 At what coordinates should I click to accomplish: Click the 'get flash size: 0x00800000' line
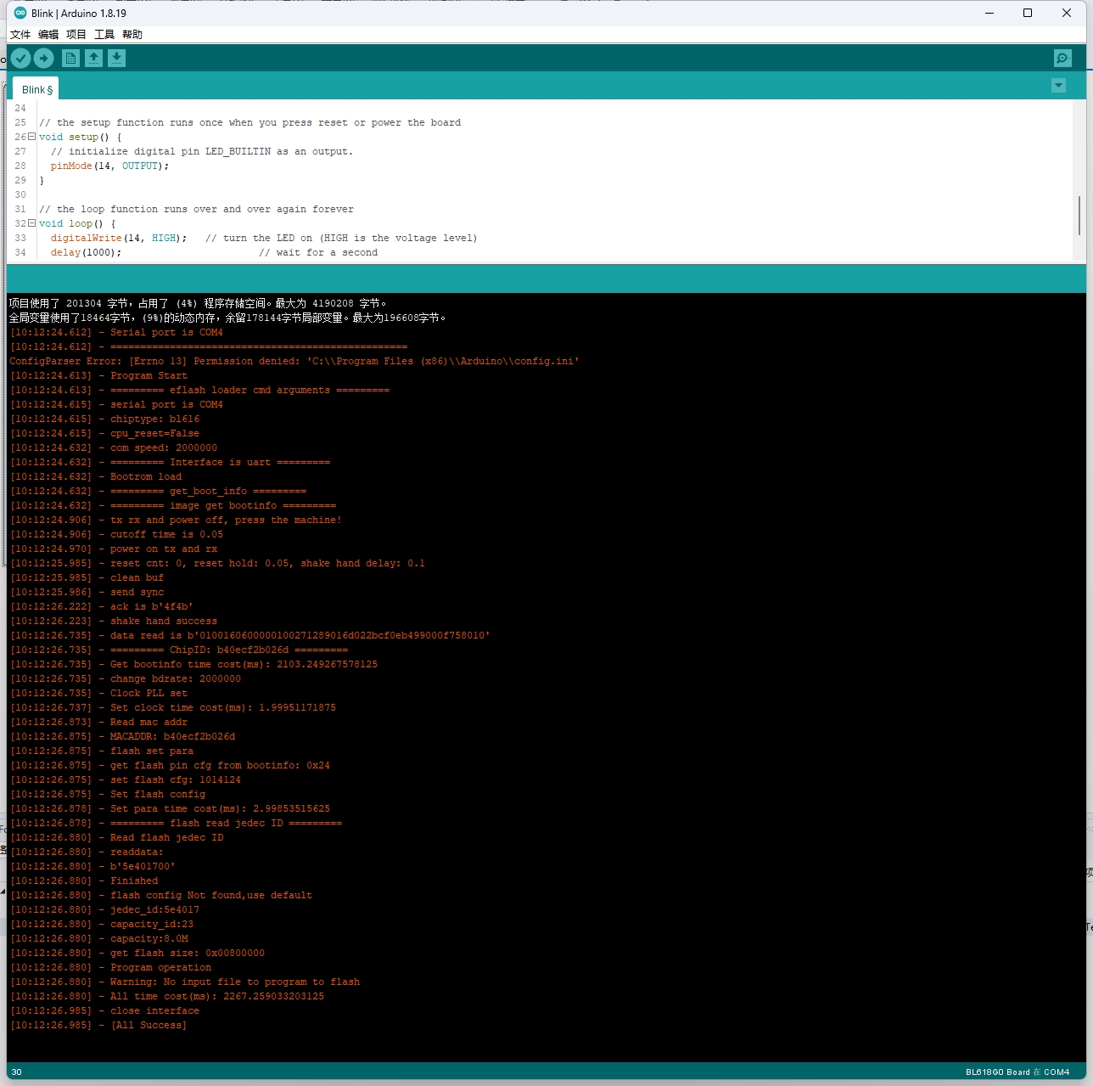tap(137, 953)
